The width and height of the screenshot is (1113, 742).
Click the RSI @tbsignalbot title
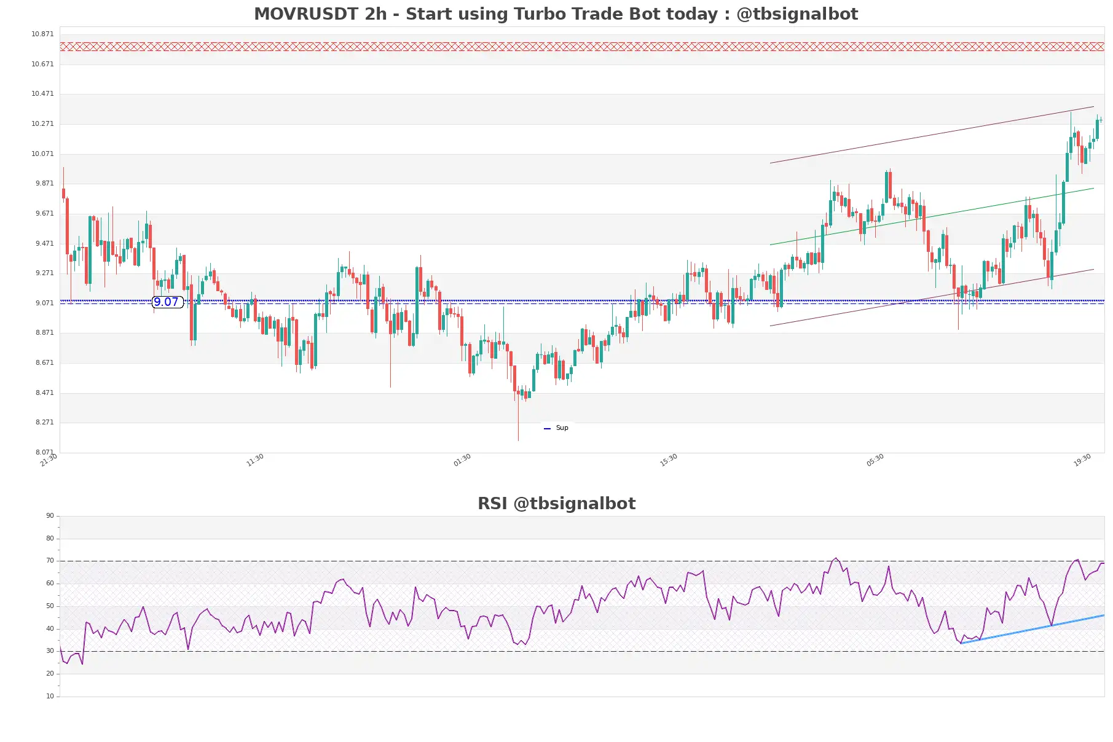[x=556, y=504]
